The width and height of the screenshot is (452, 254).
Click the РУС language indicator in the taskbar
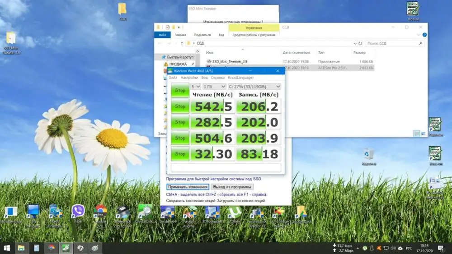pyautogui.click(x=409, y=248)
